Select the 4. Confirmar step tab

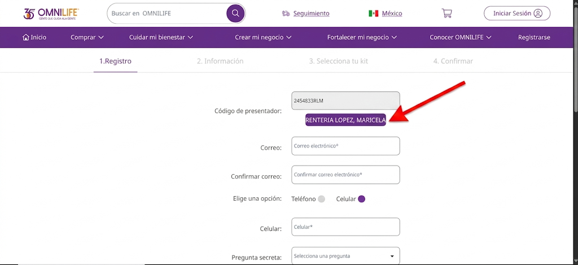point(453,61)
